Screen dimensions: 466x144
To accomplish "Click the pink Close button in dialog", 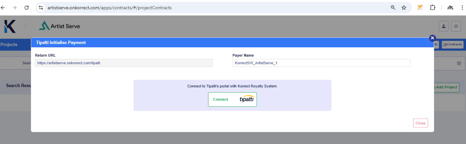I will point(420,123).
